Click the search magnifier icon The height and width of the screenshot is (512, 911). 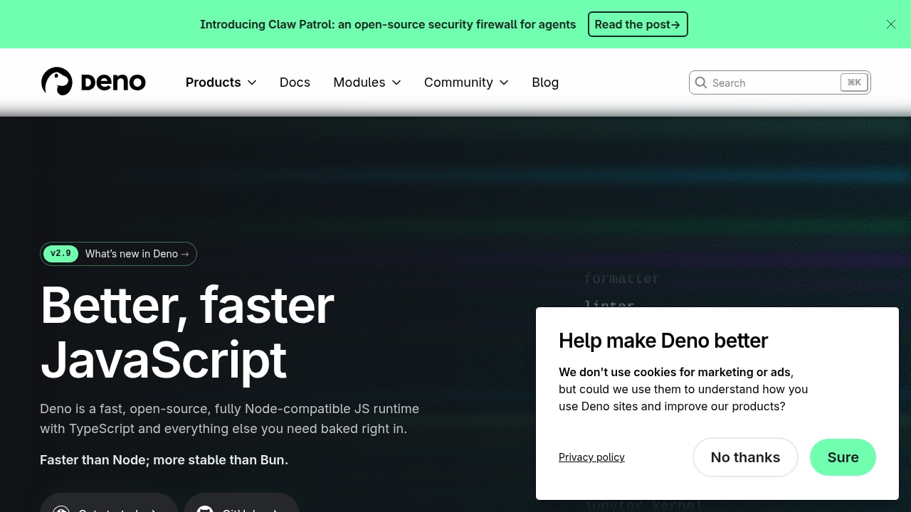[x=701, y=82]
